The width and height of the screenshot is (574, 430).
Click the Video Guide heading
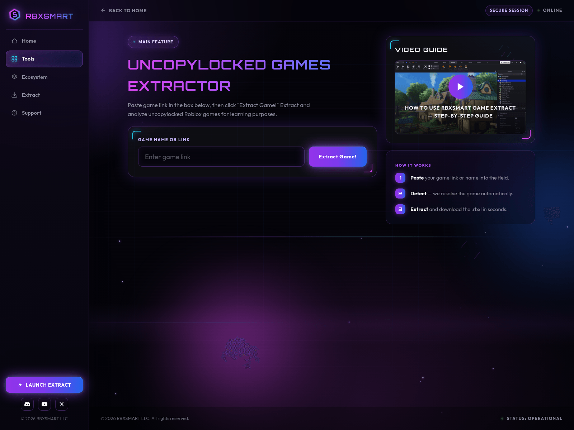(x=421, y=50)
